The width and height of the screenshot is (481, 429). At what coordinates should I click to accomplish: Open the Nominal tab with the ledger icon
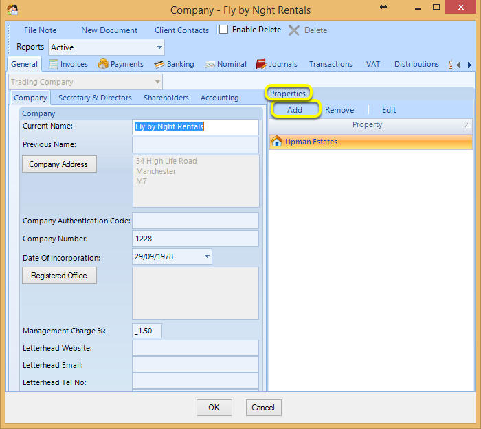225,64
